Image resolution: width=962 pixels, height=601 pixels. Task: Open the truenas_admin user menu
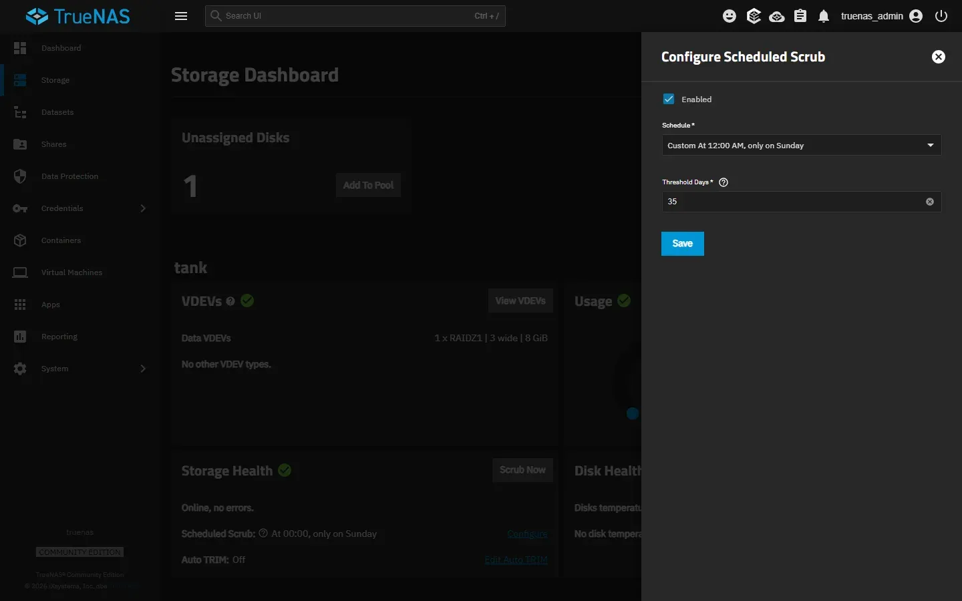tap(882, 16)
